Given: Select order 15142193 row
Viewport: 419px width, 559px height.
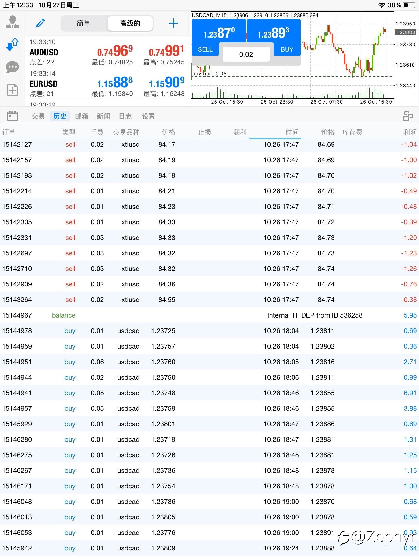Looking at the screenshot, I should [x=209, y=175].
